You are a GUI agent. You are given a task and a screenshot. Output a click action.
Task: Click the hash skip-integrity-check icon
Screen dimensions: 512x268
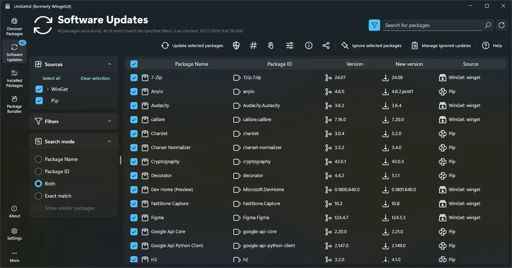253,46
